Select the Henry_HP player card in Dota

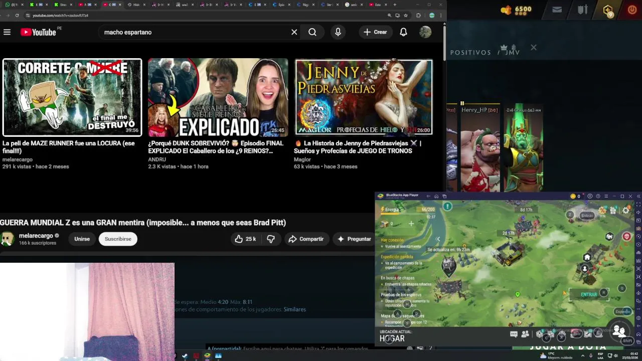click(x=480, y=148)
